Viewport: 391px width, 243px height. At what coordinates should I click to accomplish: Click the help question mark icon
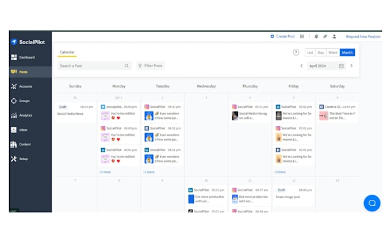(296, 52)
